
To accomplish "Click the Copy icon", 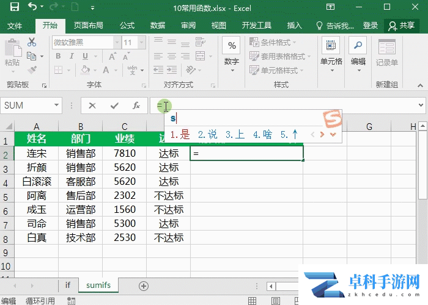I will pos(32,56).
